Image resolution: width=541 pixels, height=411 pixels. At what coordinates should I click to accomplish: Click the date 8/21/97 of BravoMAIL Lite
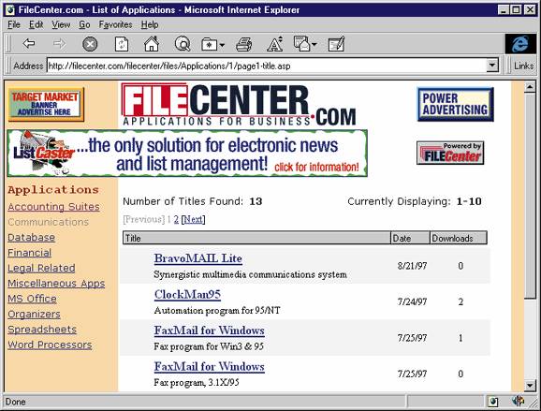[412, 266]
